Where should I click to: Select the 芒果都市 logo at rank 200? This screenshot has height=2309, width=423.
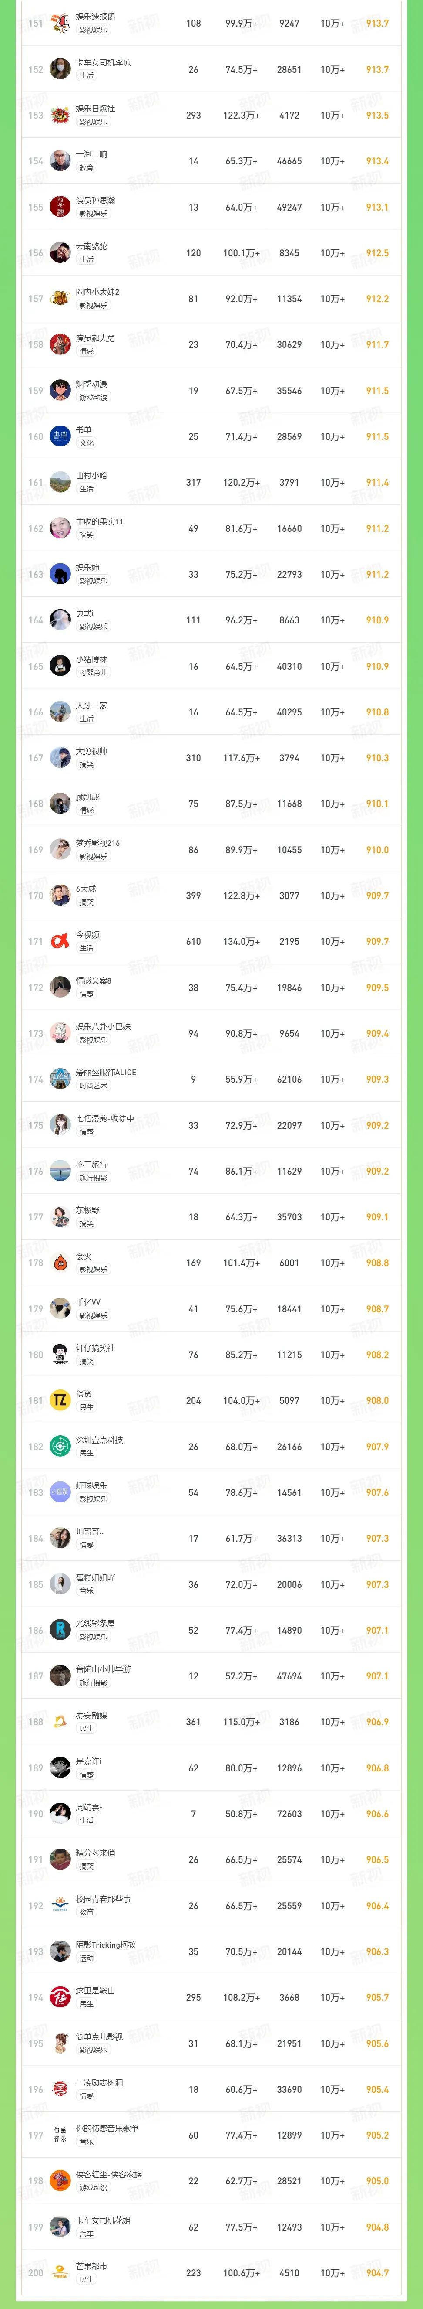(x=60, y=2272)
